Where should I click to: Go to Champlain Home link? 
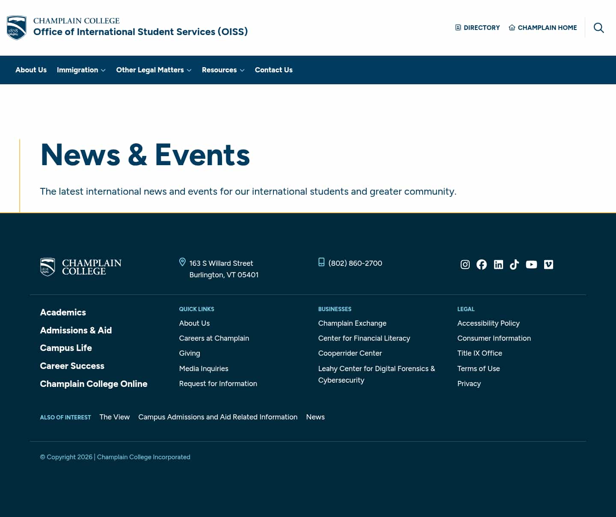tap(543, 27)
